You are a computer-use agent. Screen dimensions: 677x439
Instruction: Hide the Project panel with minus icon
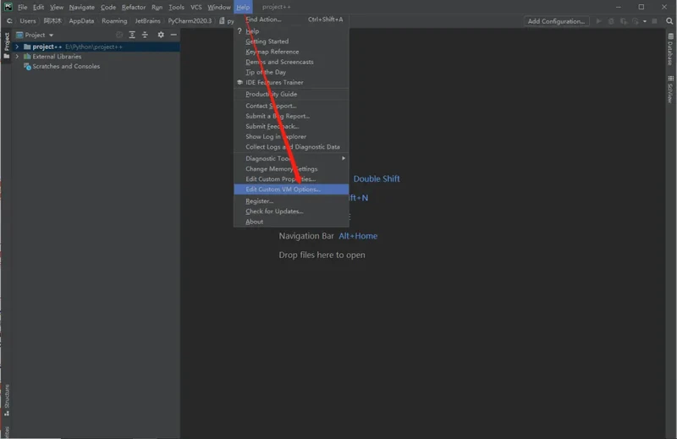[173, 35]
